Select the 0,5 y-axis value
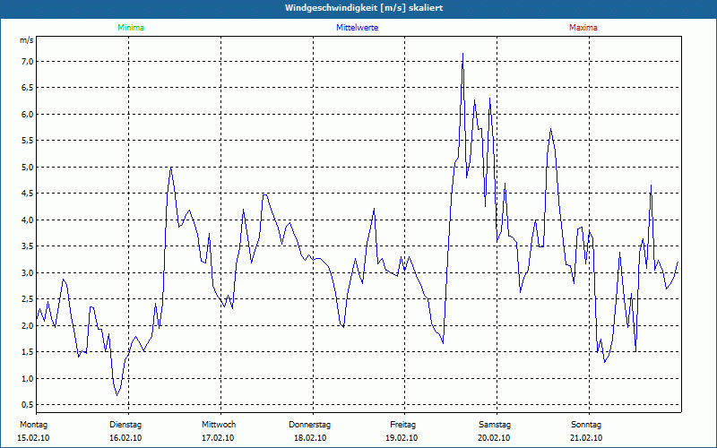 28,405
